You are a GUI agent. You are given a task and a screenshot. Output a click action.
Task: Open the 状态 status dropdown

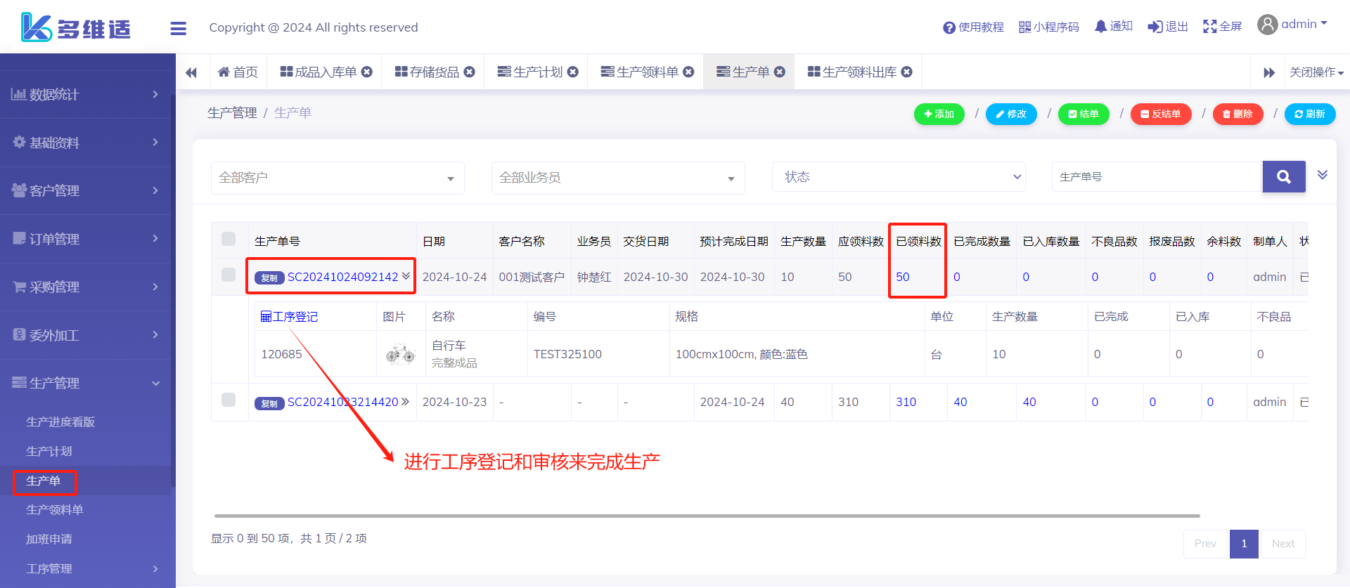899,177
